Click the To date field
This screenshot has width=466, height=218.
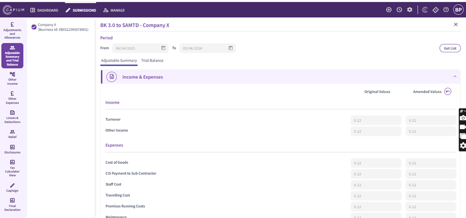point(208,48)
